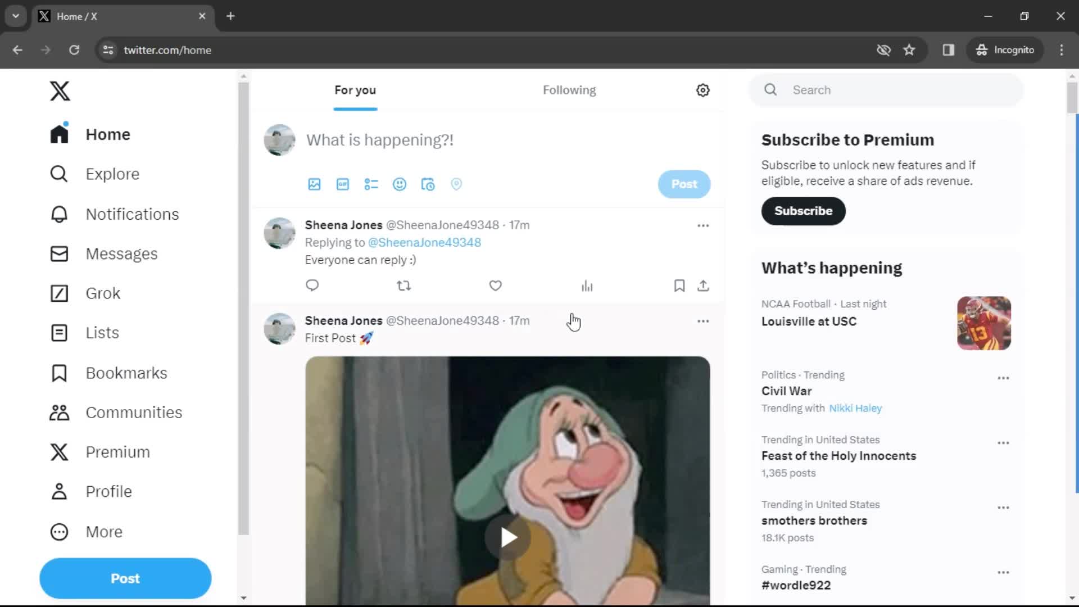Toggle the feed settings gear icon

point(702,90)
